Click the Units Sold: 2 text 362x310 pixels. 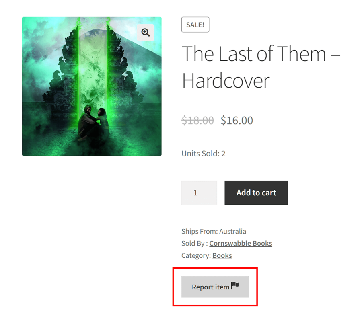pos(204,154)
